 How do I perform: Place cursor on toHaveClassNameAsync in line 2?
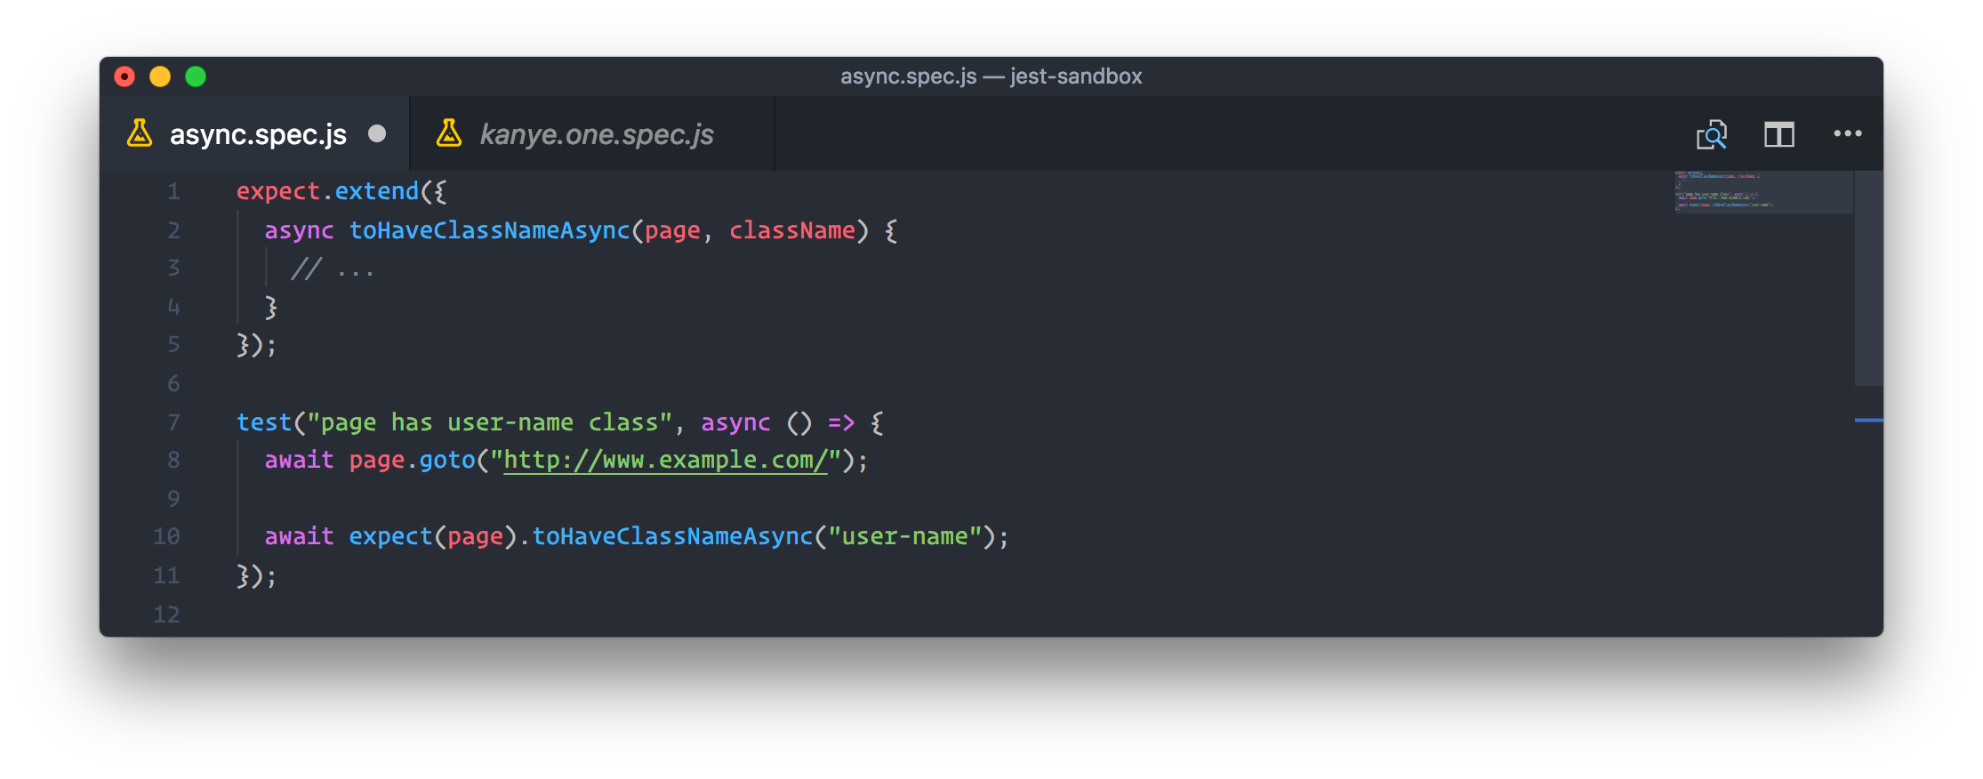(x=489, y=230)
